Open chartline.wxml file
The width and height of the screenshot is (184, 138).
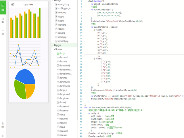pos(64,82)
